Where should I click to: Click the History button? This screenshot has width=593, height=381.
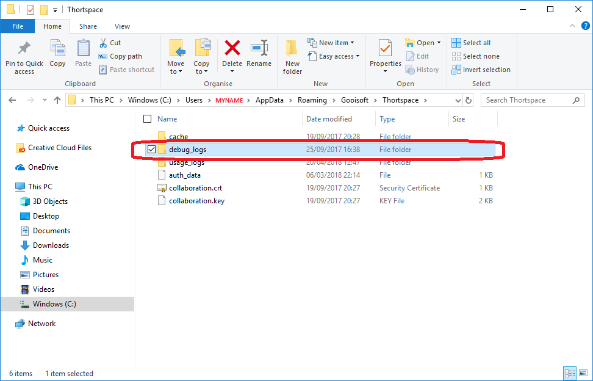422,70
